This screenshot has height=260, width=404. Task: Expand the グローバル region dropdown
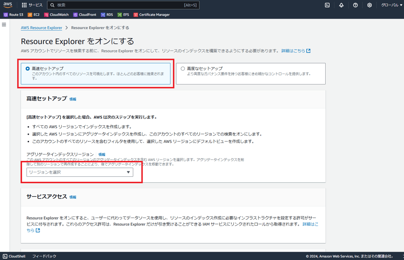click(391, 5)
